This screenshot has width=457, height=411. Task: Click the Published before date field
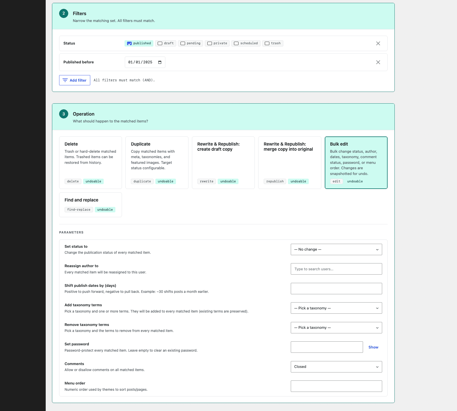[145, 62]
